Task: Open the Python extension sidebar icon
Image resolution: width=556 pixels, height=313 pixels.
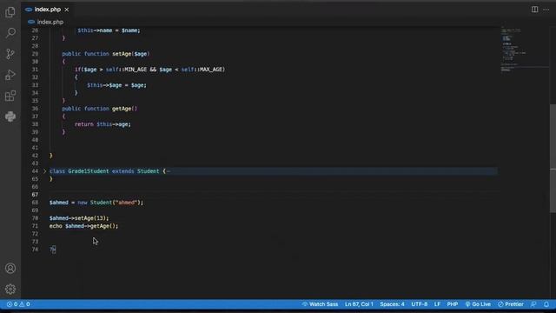Action: [x=10, y=117]
